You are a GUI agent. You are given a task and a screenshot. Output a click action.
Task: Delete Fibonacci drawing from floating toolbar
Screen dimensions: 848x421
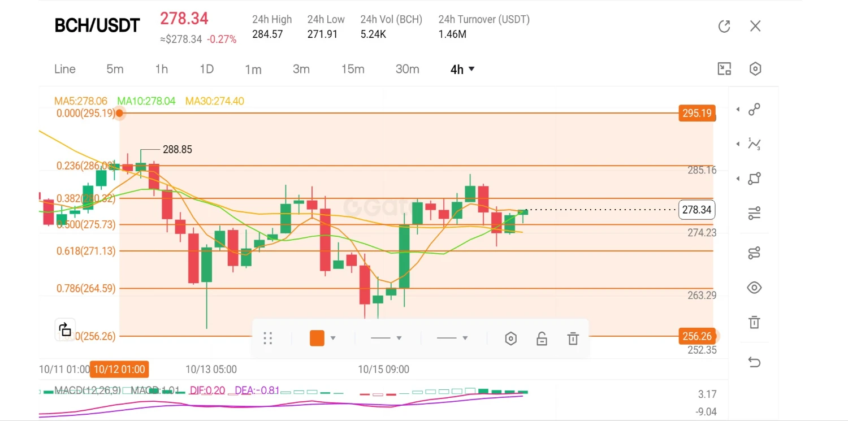click(573, 338)
